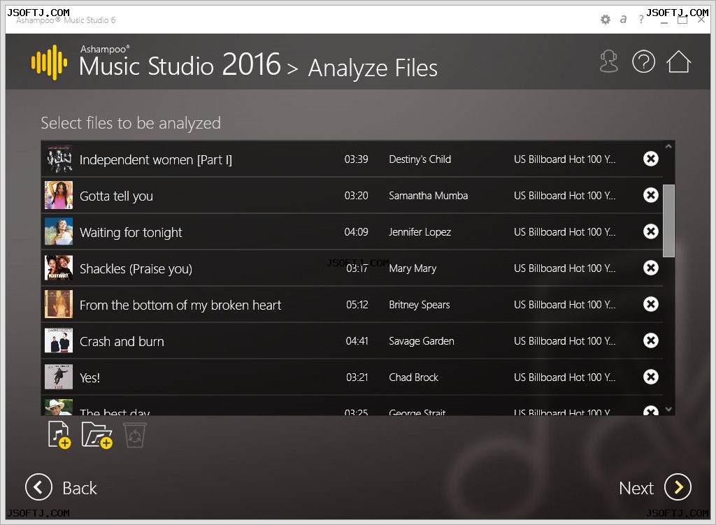Select track title 'Waiting for tonight'

(x=131, y=233)
